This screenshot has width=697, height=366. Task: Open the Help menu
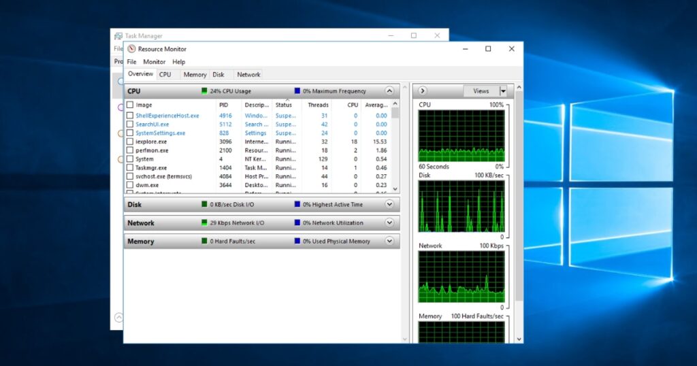[179, 62]
